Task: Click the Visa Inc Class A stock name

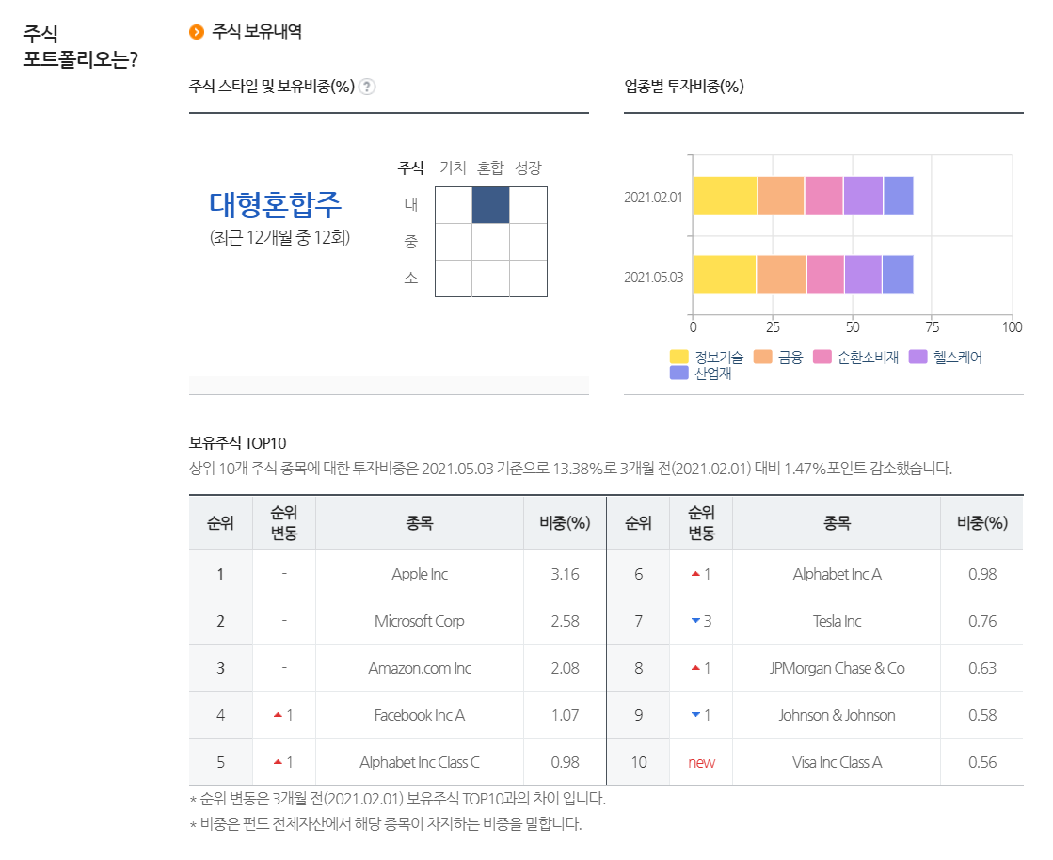Action: pyautogui.click(x=838, y=762)
